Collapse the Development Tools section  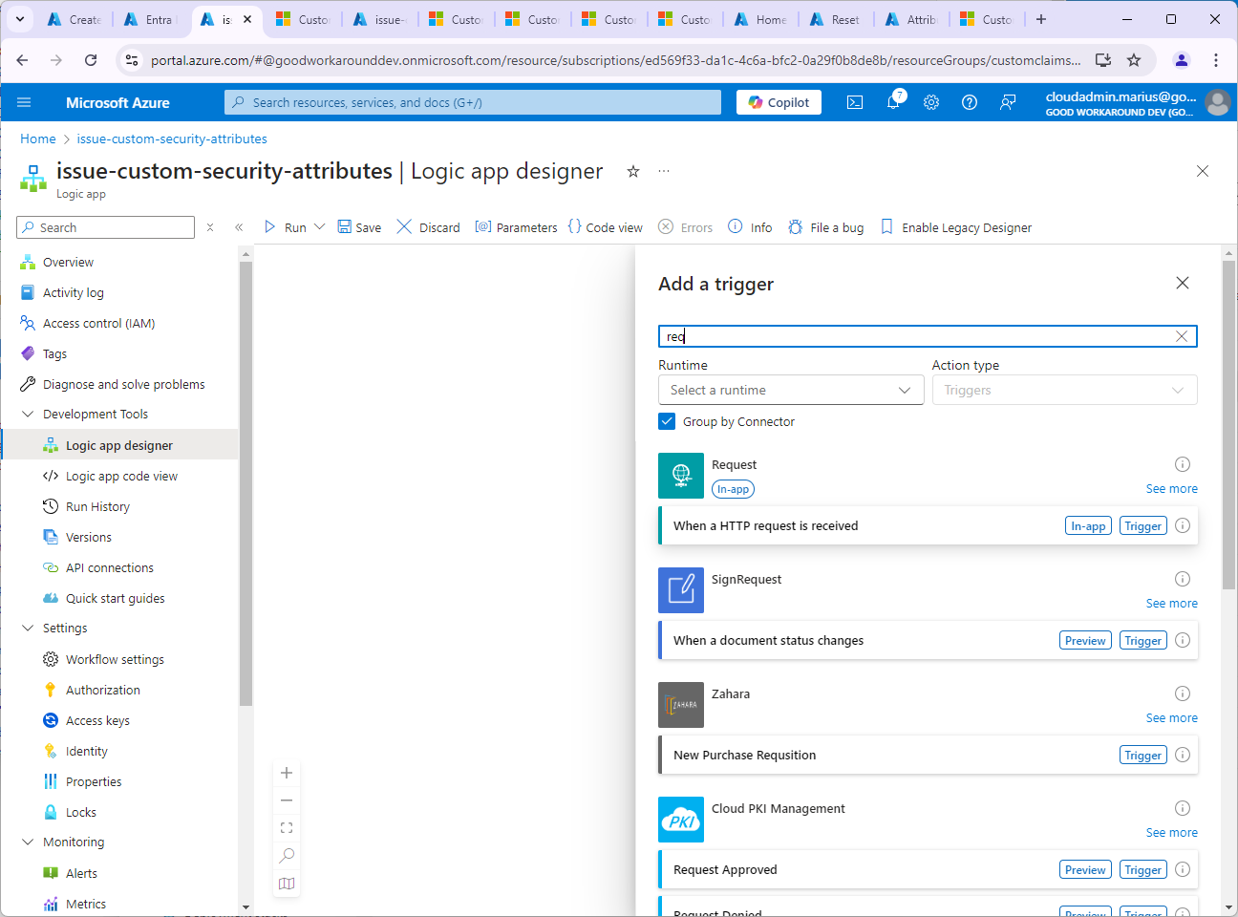pyautogui.click(x=28, y=414)
